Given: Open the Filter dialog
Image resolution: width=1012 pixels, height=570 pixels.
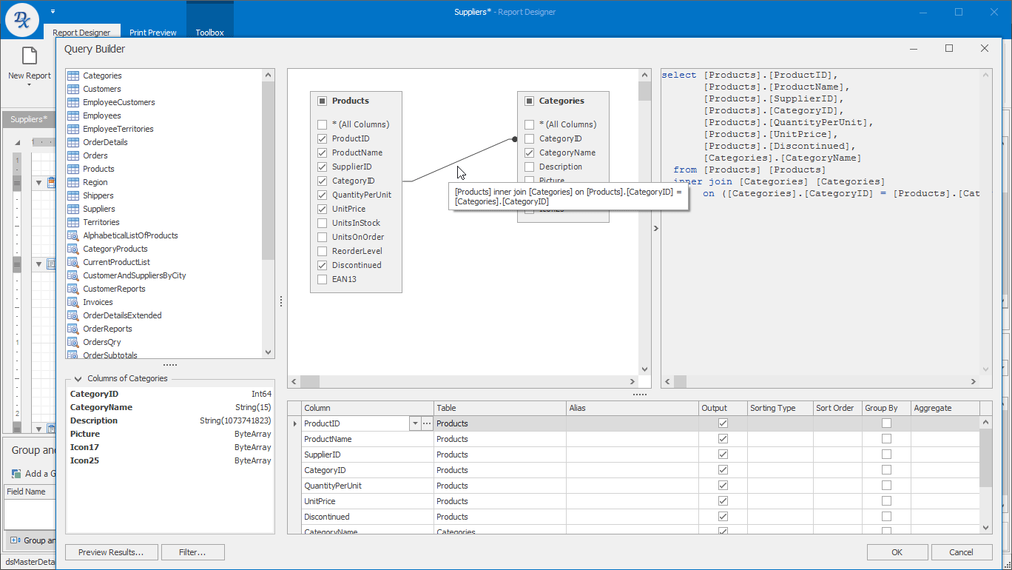Looking at the screenshot, I should click(193, 551).
